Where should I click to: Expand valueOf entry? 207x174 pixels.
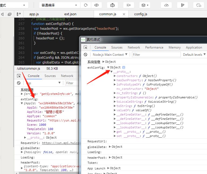pos(115,110)
